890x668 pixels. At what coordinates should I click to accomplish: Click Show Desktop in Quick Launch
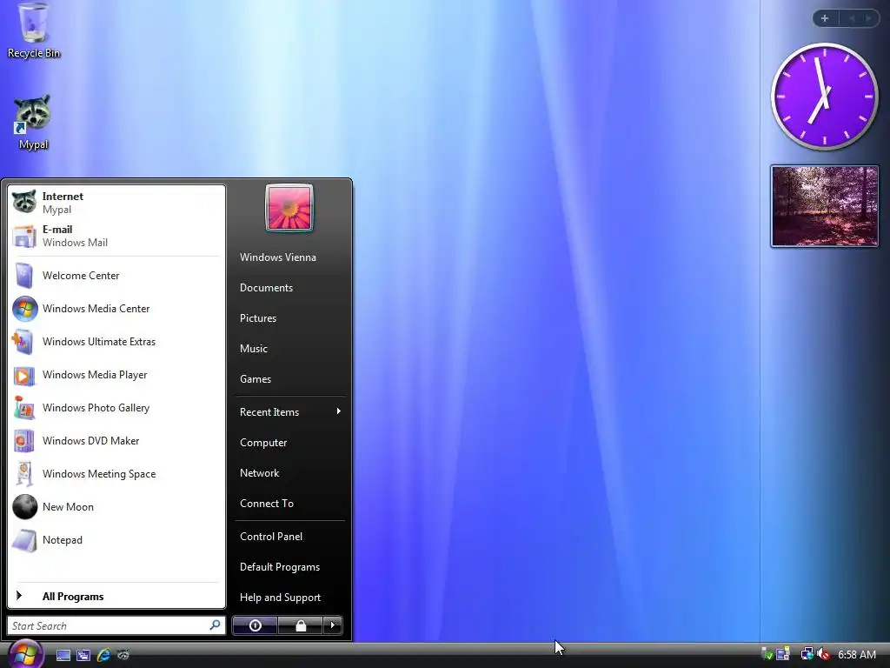tap(63, 655)
